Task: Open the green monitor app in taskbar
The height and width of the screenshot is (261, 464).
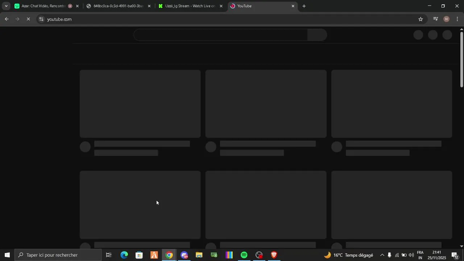Action: pos(214,255)
